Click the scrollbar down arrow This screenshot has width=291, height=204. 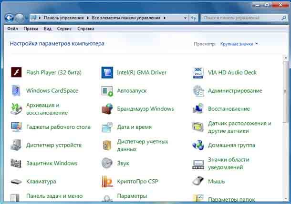pyautogui.click(x=285, y=199)
